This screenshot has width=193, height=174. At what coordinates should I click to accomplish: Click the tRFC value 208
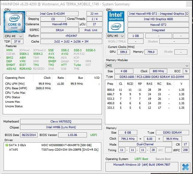point(185,150)
